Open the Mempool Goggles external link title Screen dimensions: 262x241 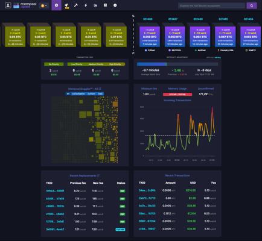click(x=85, y=89)
